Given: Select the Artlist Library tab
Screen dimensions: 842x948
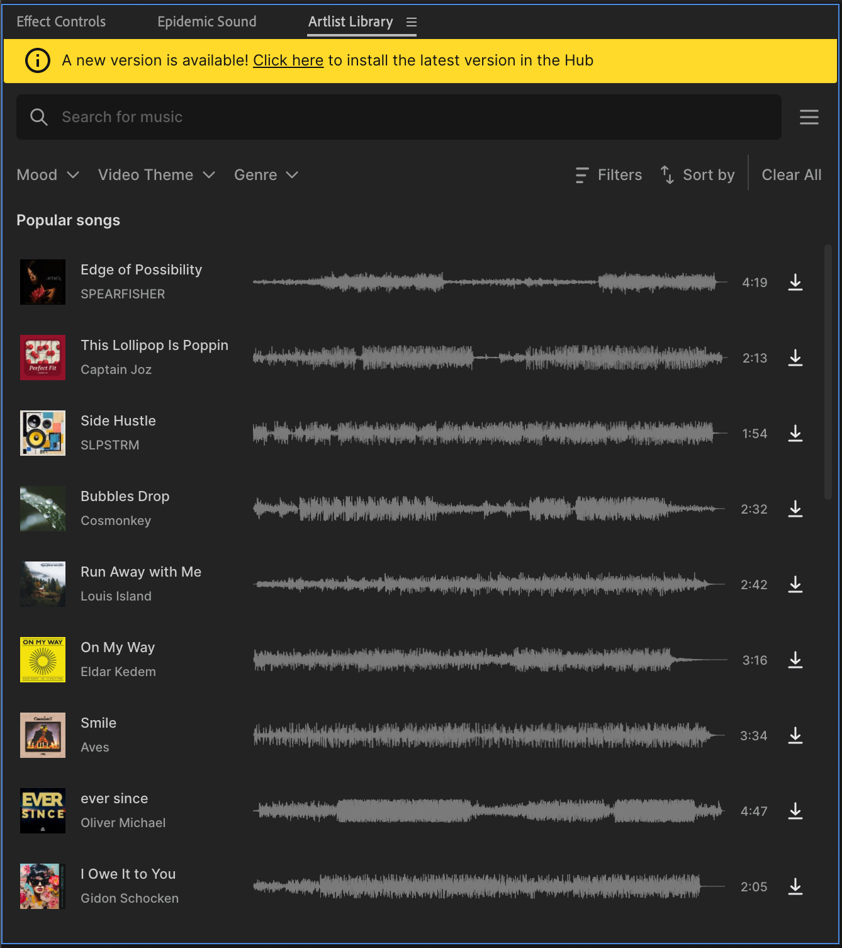Looking at the screenshot, I should pyautogui.click(x=351, y=21).
